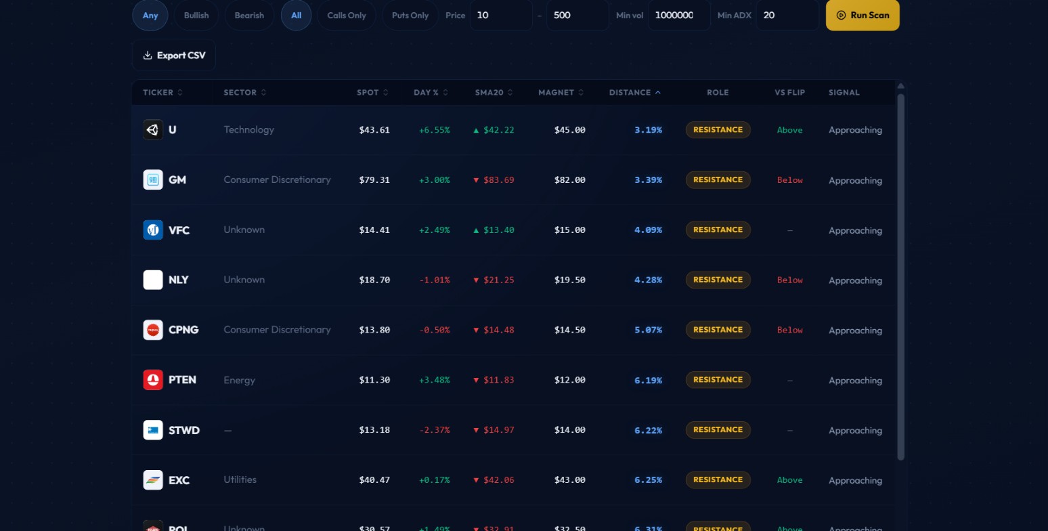Click RESISTANCE badge in U row
The width and height of the screenshot is (1048, 531).
pos(718,129)
